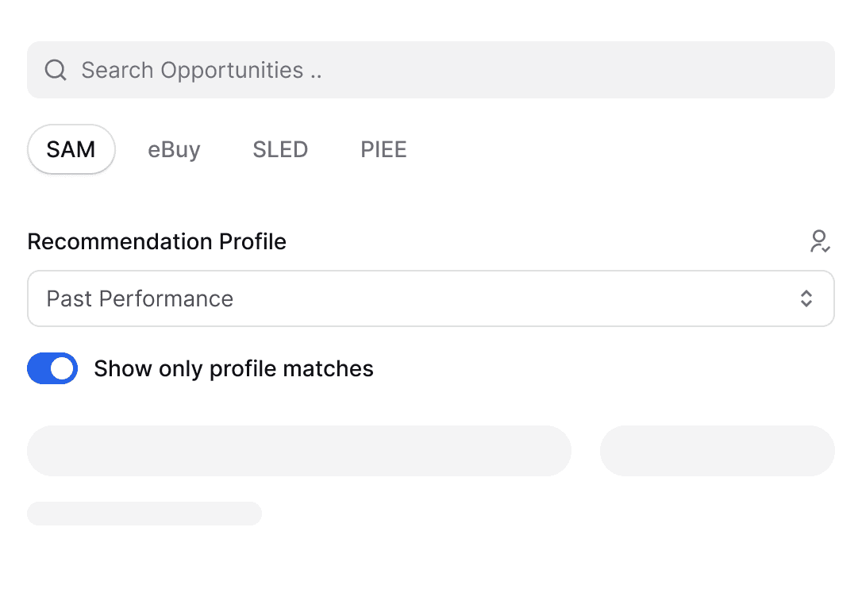Expand the Past Performance dropdown

[430, 298]
